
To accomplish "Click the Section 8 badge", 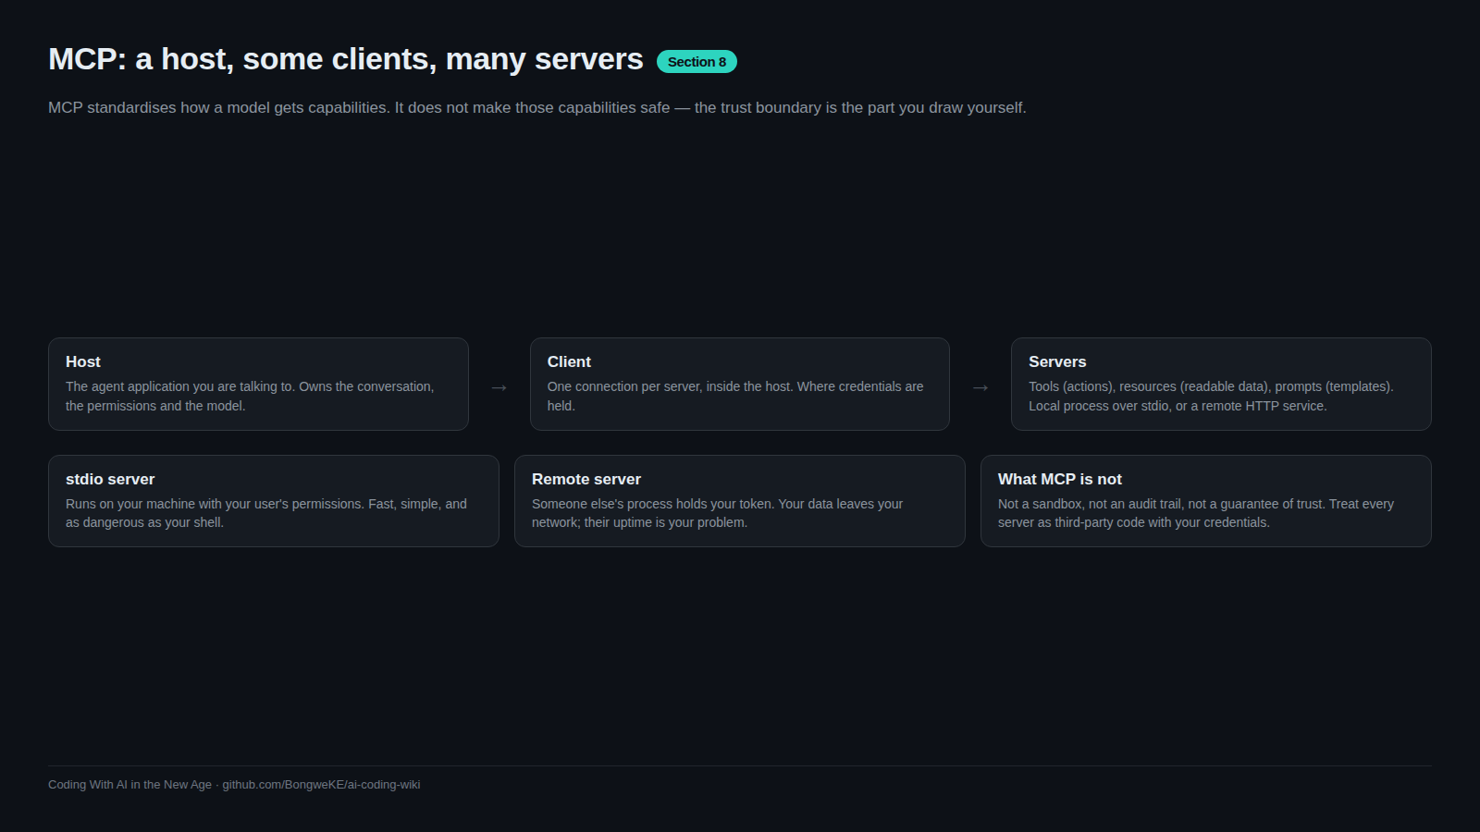I will [697, 62].
